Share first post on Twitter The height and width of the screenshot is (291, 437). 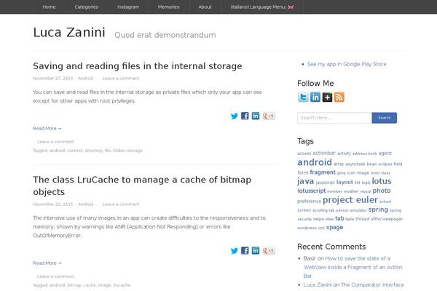tap(235, 116)
